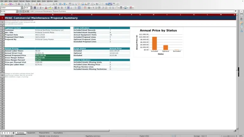The width and height of the screenshot is (244, 137).
Task: Toggle Underline formatting
Action: click(x=40, y=8)
